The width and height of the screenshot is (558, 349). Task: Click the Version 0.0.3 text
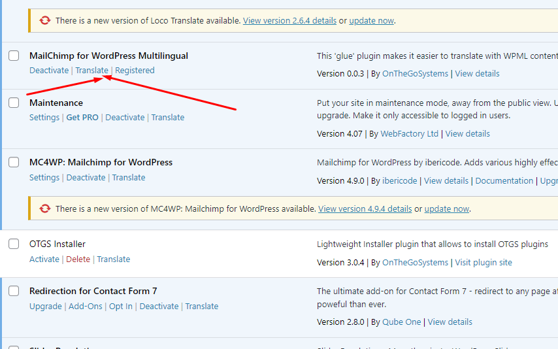tap(340, 74)
